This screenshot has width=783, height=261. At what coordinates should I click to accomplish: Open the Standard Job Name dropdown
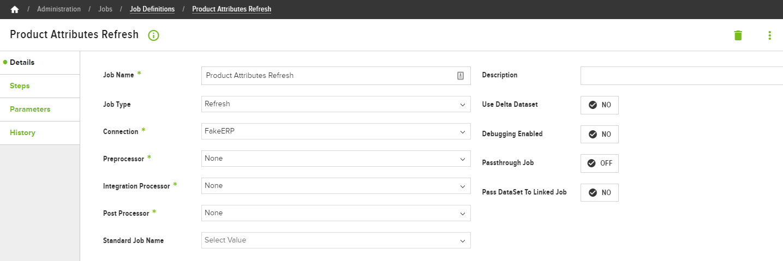[x=336, y=240]
